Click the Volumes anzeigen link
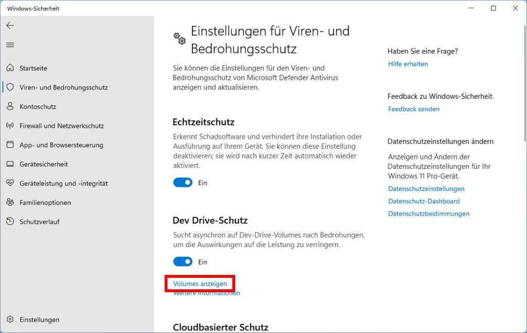Screen dimensions: 527x333 tap(199, 284)
